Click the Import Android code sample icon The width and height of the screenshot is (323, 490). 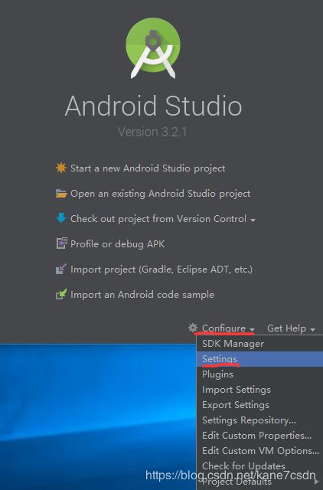tap(61, 294)
